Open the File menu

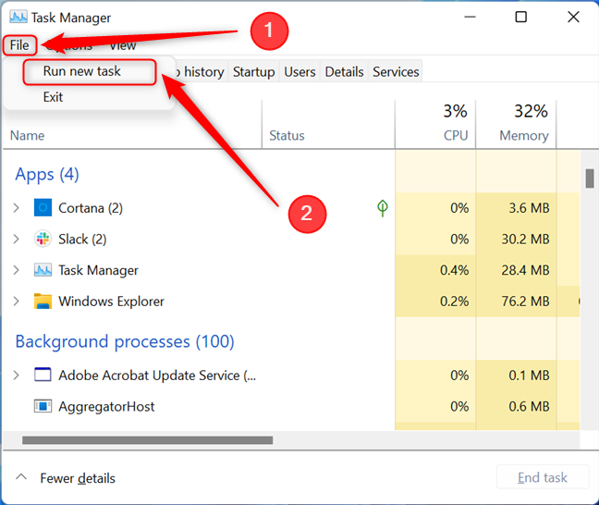19,45
